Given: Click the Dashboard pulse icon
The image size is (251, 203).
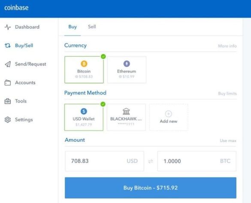Looking at the screenshot, I should tap(8, 27).
